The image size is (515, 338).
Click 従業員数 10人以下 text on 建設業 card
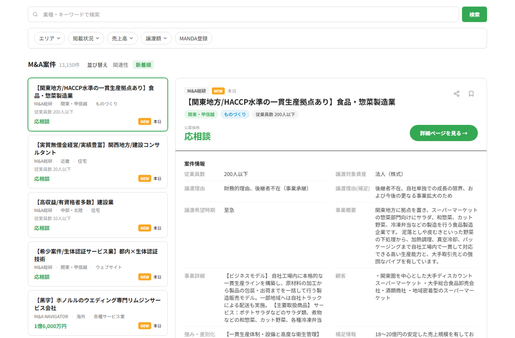tap(52, 218)
